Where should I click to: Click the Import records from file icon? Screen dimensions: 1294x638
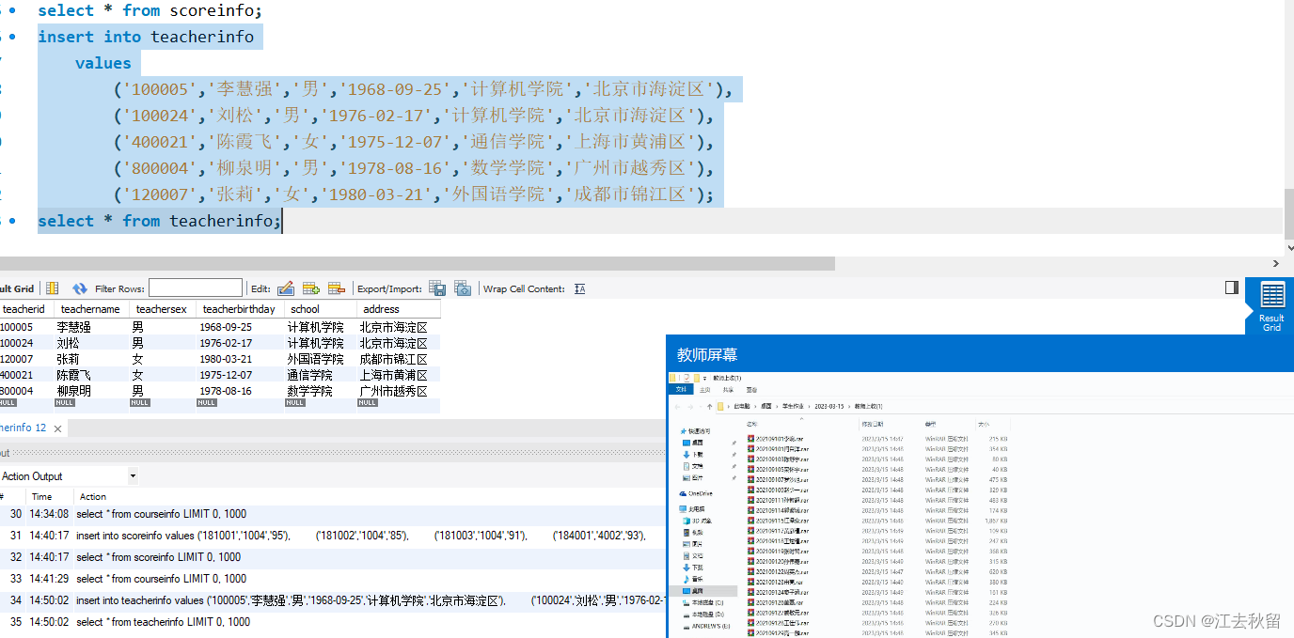(x=463, y=289)
